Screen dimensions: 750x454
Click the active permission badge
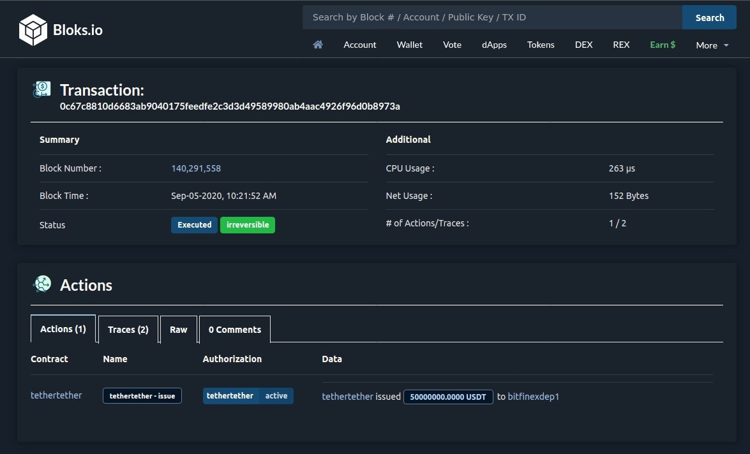point(276,396)
